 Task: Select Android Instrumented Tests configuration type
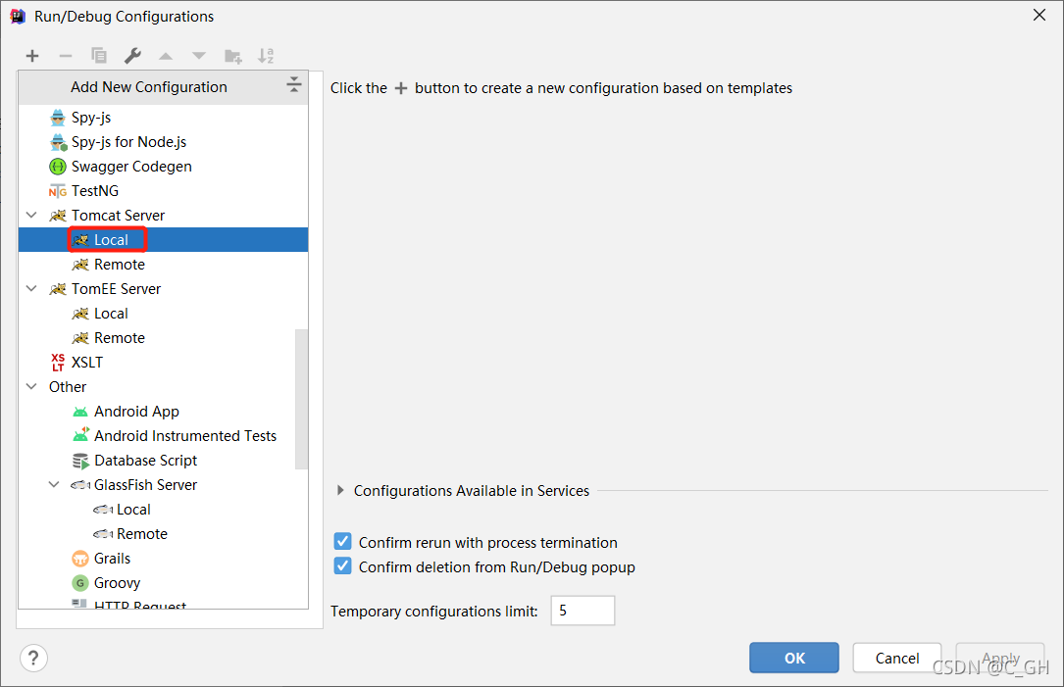coord(163,435)
